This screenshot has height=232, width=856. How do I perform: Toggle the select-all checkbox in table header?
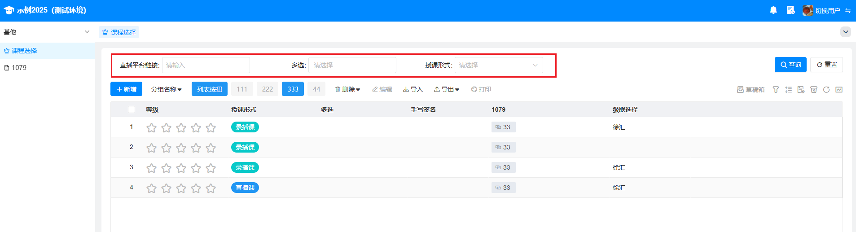[132, 109]
